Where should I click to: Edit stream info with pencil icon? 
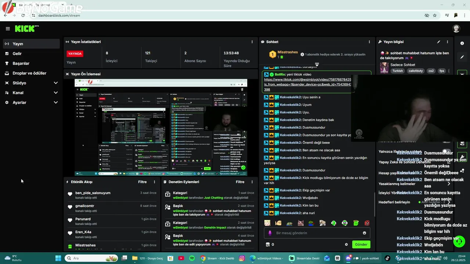pyautogui.click(x=438, y=42)
